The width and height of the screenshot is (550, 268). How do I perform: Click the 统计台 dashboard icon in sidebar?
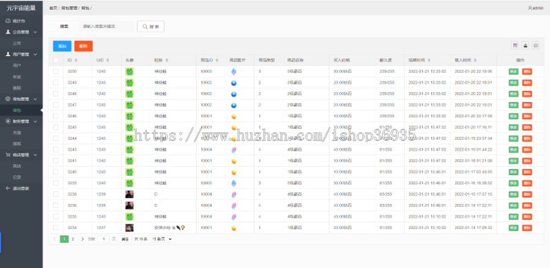coord(8,21)
